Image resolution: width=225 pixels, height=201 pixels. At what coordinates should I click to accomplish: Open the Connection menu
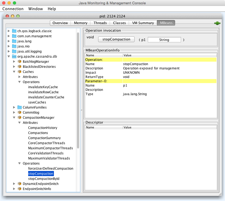coord(13,9)
